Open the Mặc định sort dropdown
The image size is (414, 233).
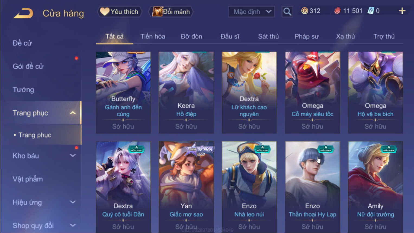pos(251,12)
